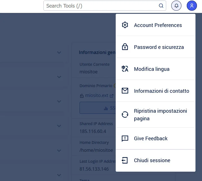The width and height of the screenshot is (202, 181).
Task: Click the logout icon beside Chiudi sessione
Action: [x=125, y=160]
